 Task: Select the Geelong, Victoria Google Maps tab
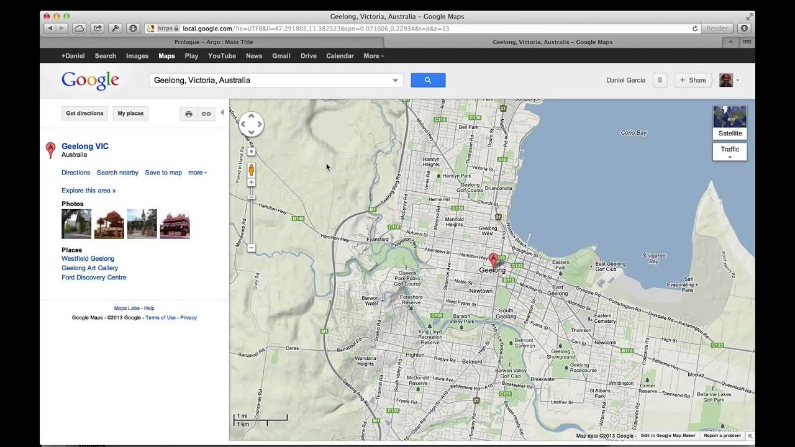point(553,42)
